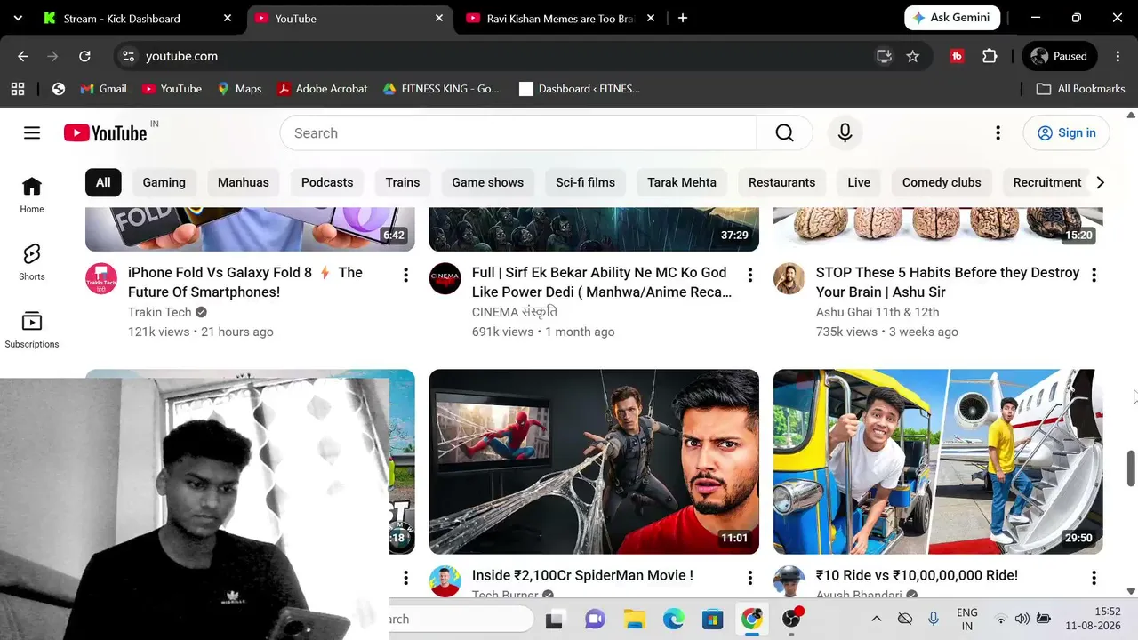Select the Live filter chip
Viewport: 1138px width, 640px height.
[x=859, y=182]
